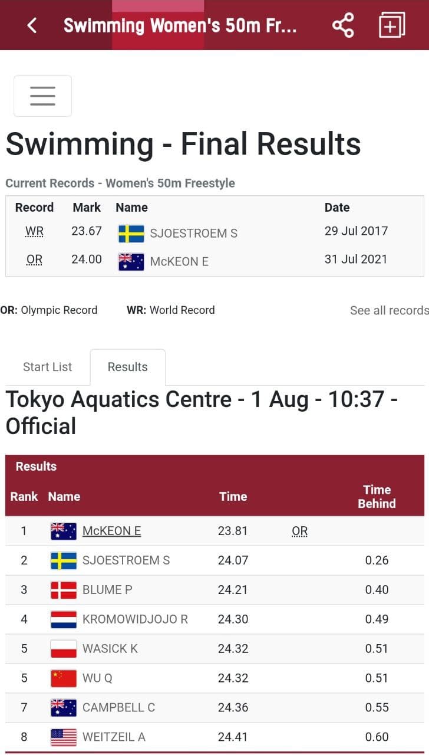429x755 pixels.
Task: Select the Results tab
Action: 127,367
